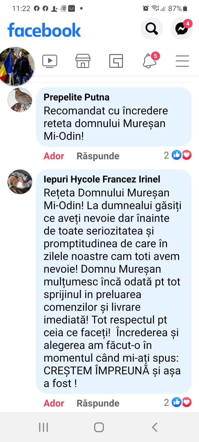Viewport: 199px width, 442px height.
Task: Open Prepelite Putna quail avatar
Action: tap(20, 100)
